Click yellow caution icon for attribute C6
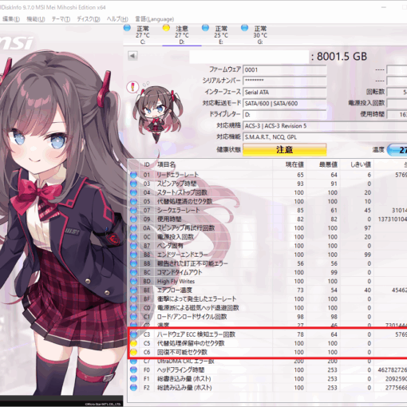The image size is (407, 407). 133,352
